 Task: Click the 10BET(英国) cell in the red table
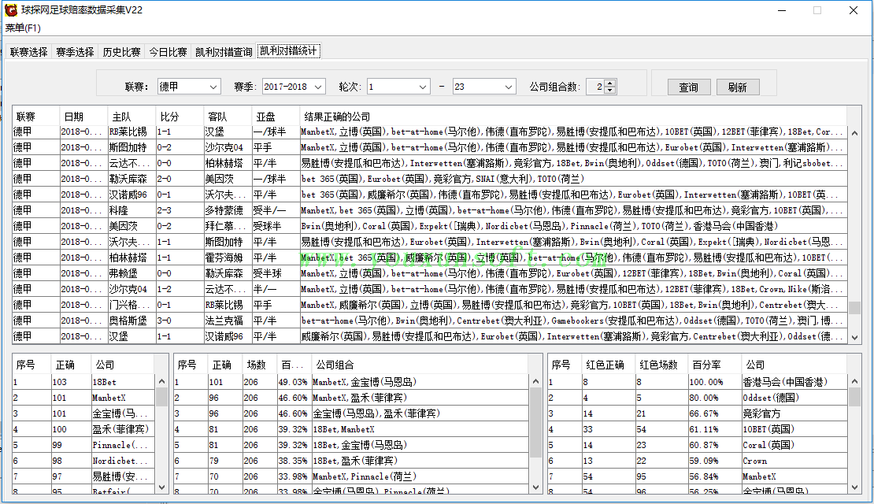pyautogui.click(x=794, y=429)
